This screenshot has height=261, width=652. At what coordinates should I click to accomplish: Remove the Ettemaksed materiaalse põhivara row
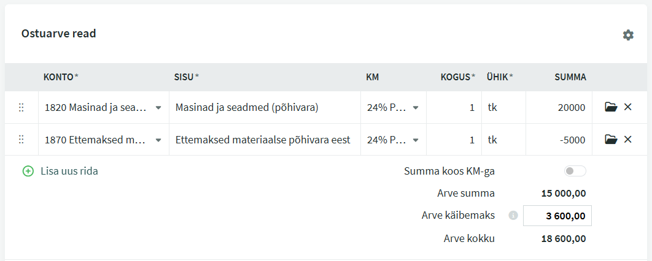click(x=627, y=140)
